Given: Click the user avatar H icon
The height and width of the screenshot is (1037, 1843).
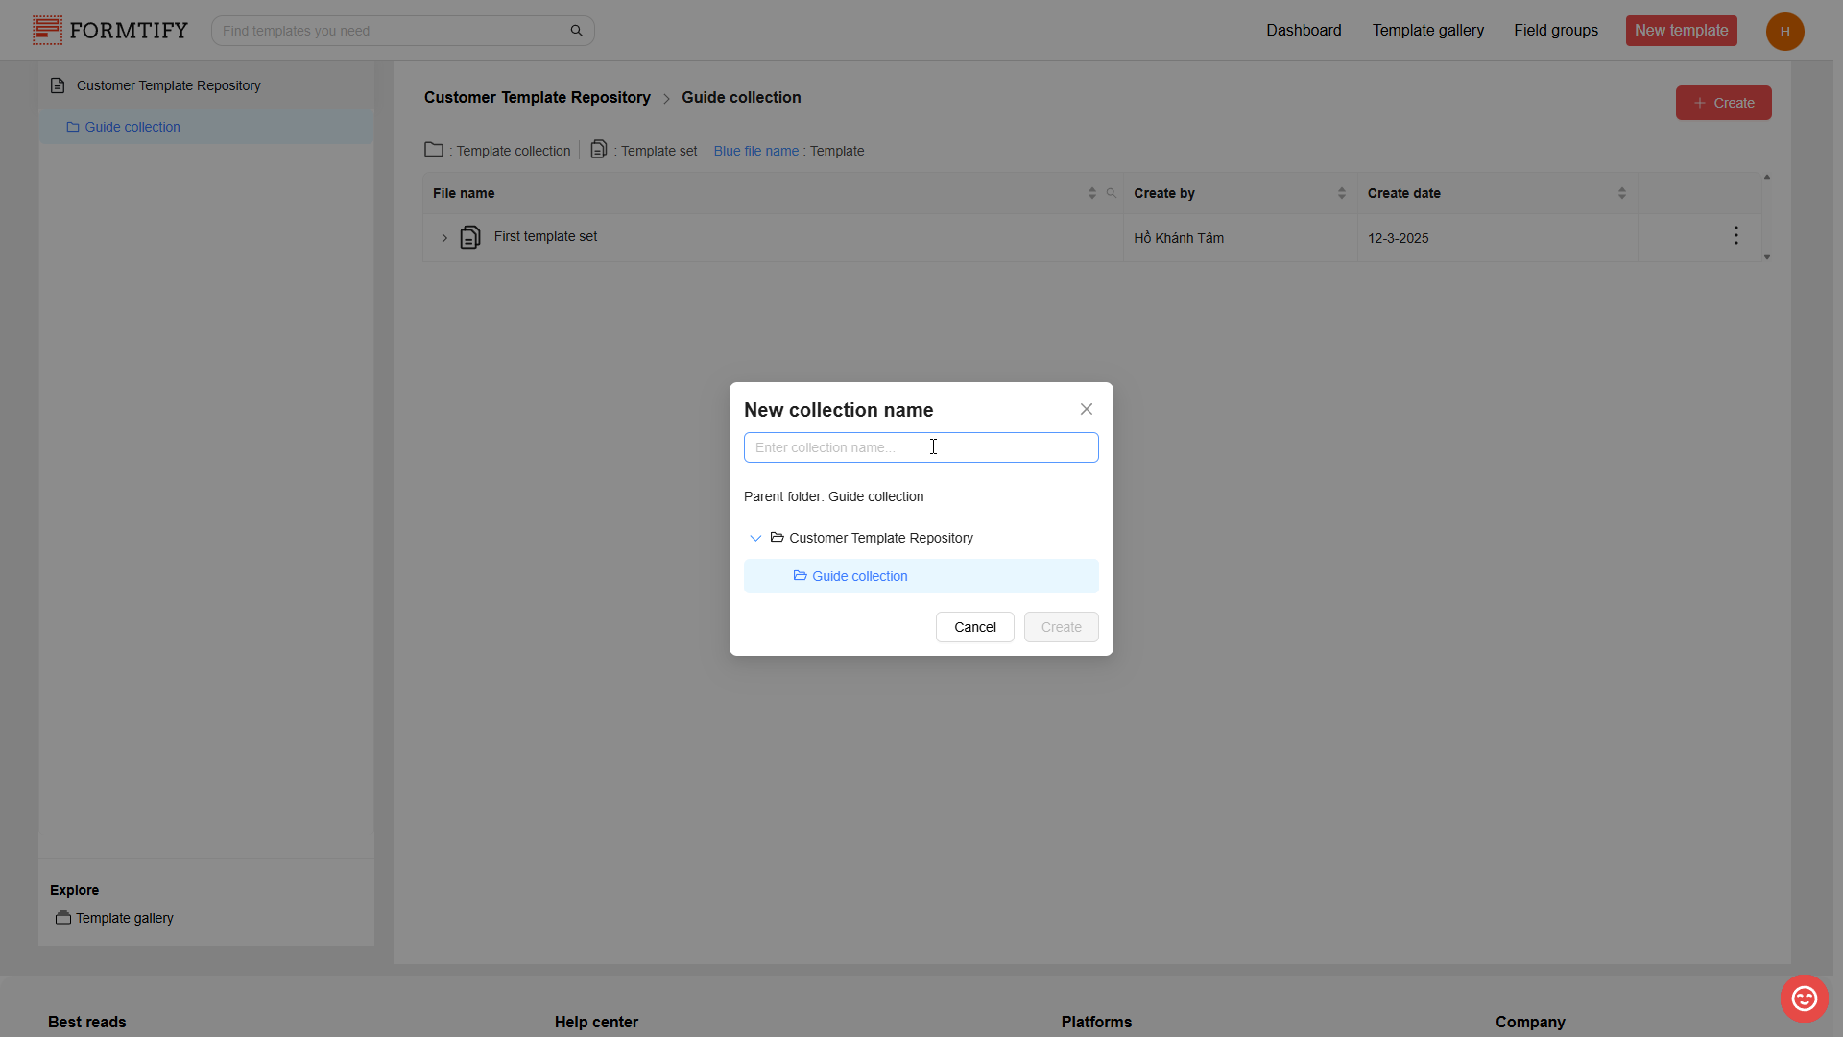Looking at the screenshot, I should click(1784, 32).
